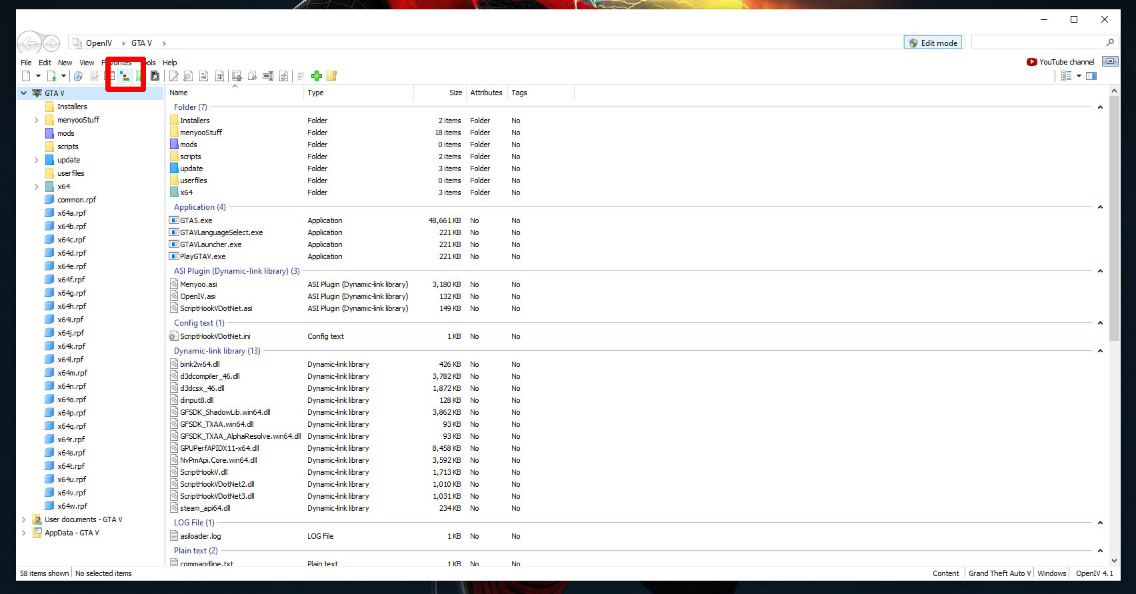
Task: Select x64e.rpf in the navigation tree
Action: point(71,266)
